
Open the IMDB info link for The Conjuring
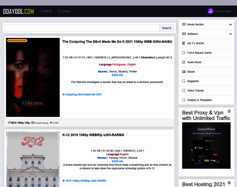[x=117, y=75]
